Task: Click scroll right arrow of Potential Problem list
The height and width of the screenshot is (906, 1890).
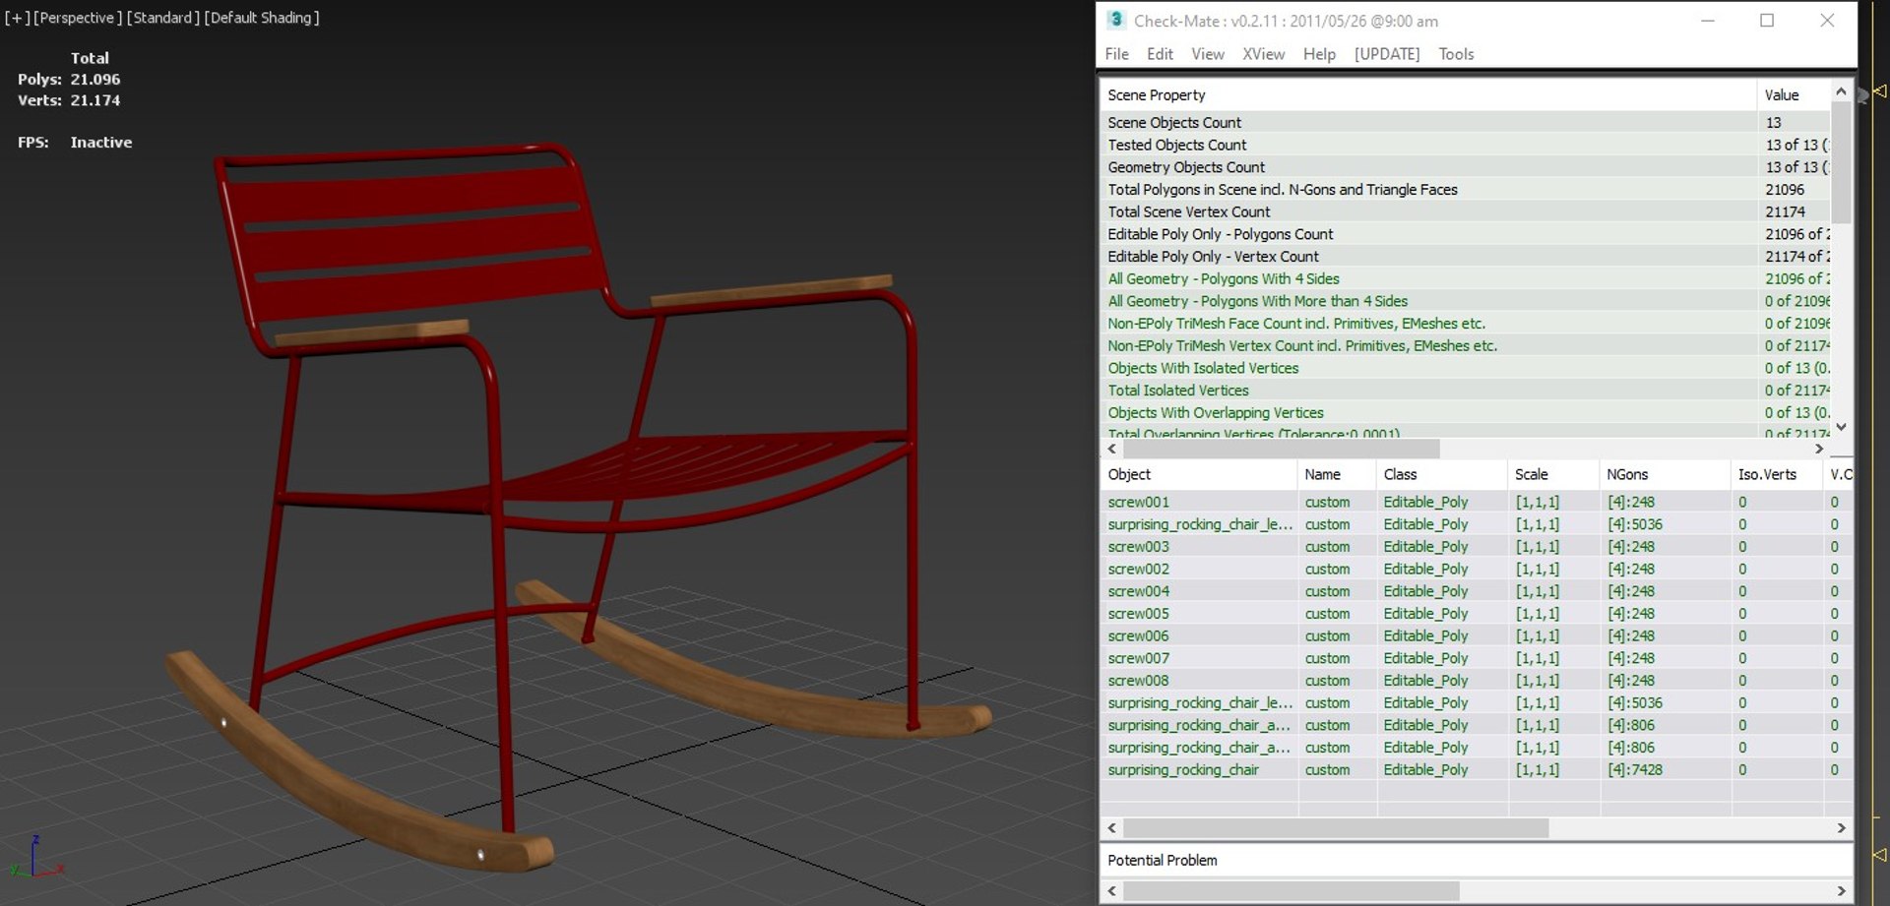Action: tap(1841, 891)
